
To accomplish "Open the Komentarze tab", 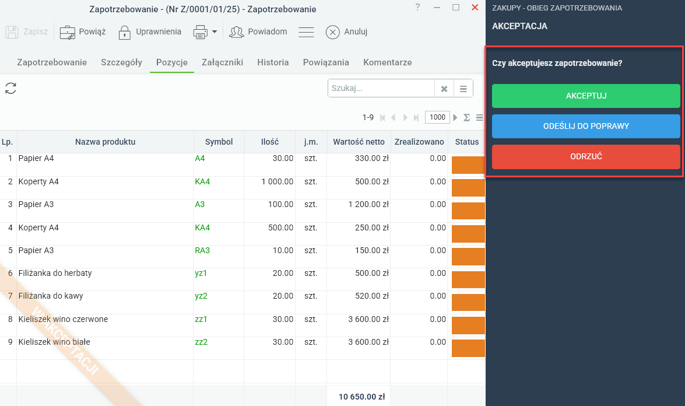I will [388, 62].
